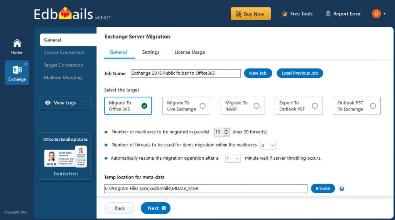The height and width of the screenshot is (220, 395).
Task: Open threads per mailbox dropdown
Action: 268,145
